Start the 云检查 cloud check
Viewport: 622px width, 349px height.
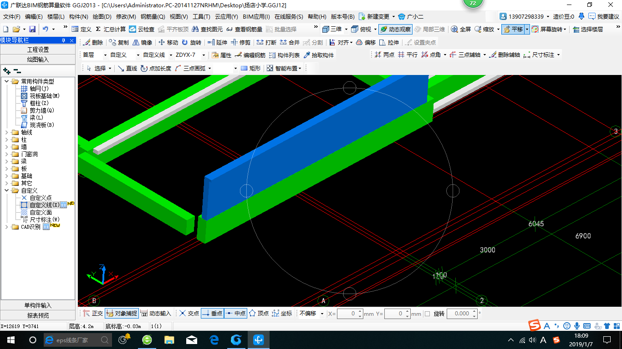pos(142,29)
